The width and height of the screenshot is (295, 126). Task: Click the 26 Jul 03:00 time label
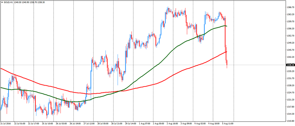pos(62,124)
